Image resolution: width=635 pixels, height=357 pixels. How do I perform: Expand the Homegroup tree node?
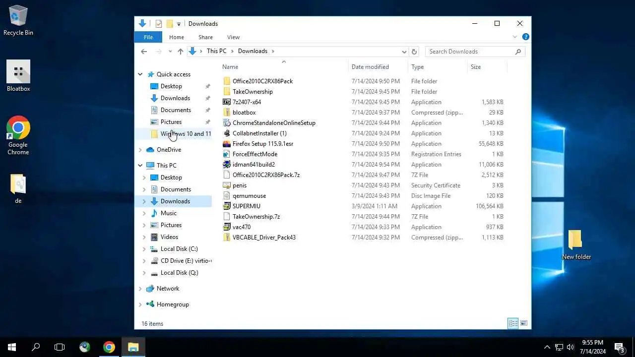tap(140, 304)
